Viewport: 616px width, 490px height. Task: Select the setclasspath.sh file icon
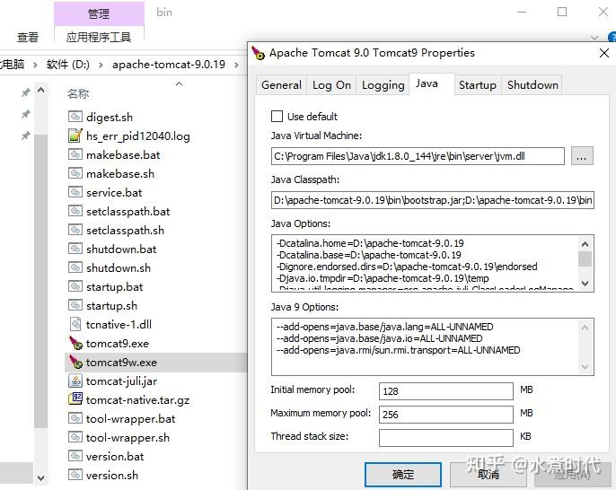click(75, 230)
